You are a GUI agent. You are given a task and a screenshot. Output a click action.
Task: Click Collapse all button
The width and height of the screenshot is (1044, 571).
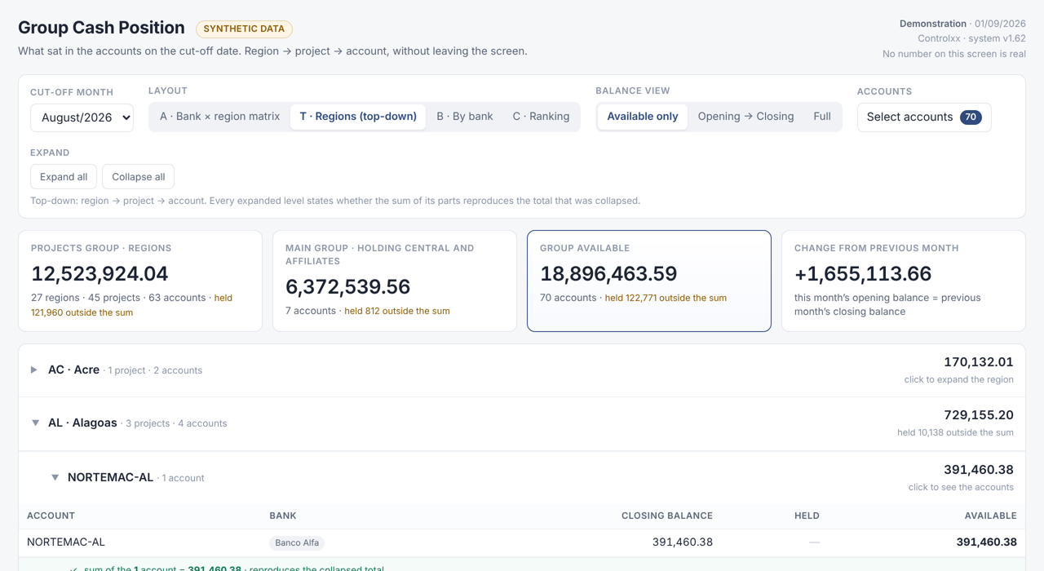138,177
